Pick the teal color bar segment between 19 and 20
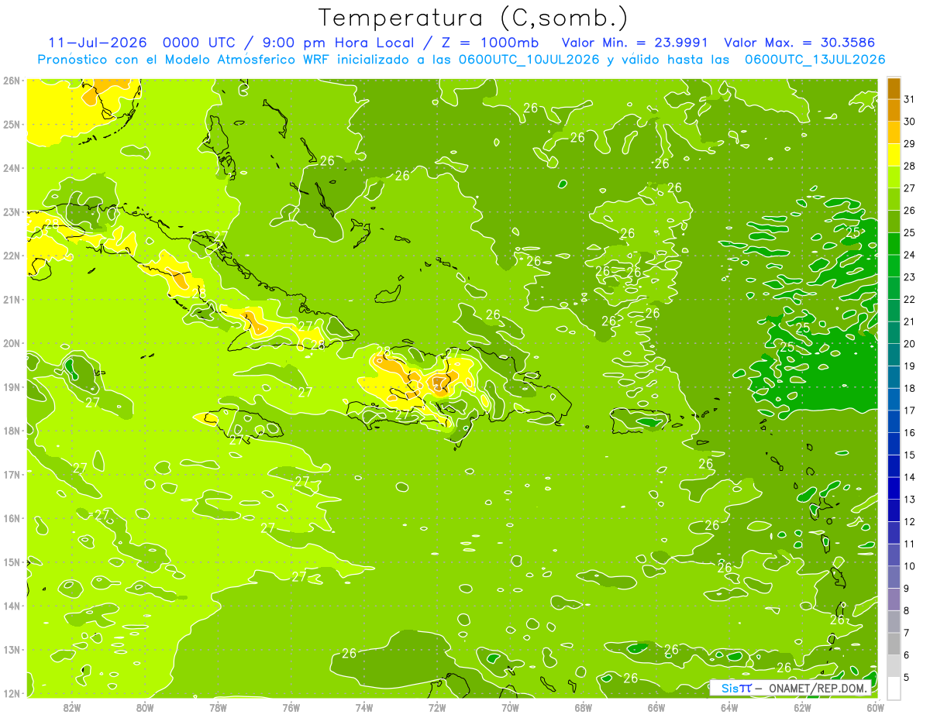This screenshot has width=930, height=718. 894,355
